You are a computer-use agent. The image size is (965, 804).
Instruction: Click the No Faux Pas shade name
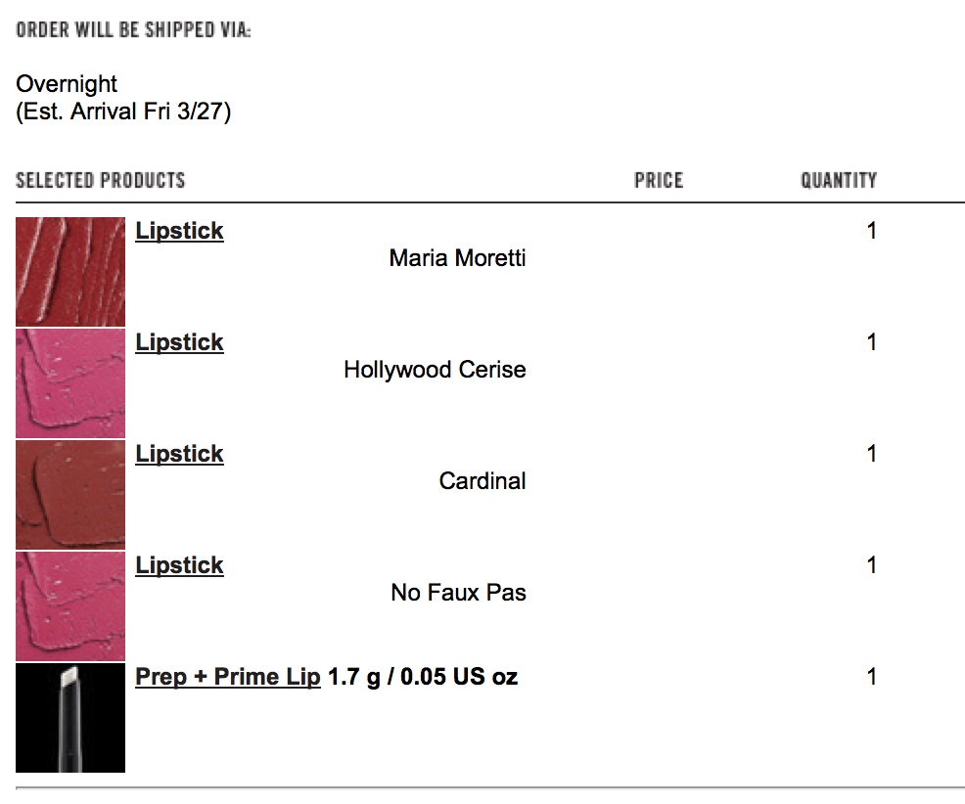pos(458,593)
